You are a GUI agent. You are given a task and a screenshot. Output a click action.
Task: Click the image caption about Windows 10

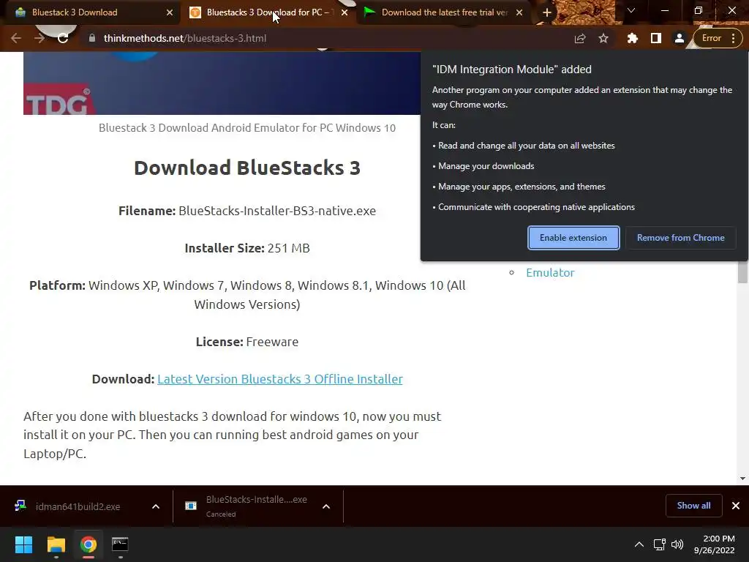tap(247, 128)
